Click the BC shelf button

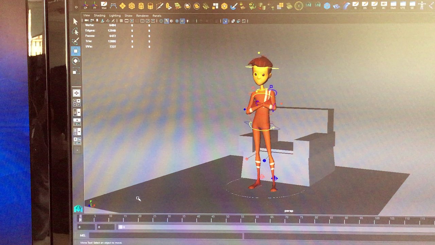(x=384, y=5)
